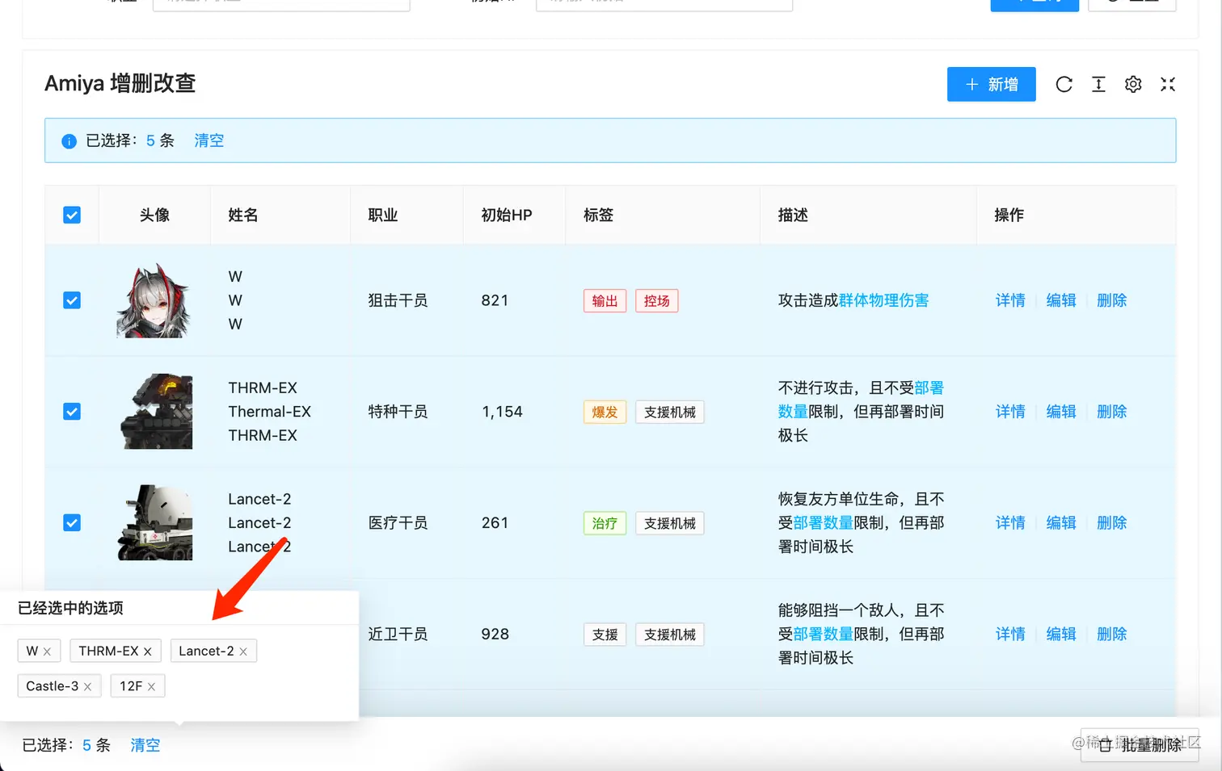
Task: Click 清空 in the bottom footer bar
Action: click(x=145, y=745)
